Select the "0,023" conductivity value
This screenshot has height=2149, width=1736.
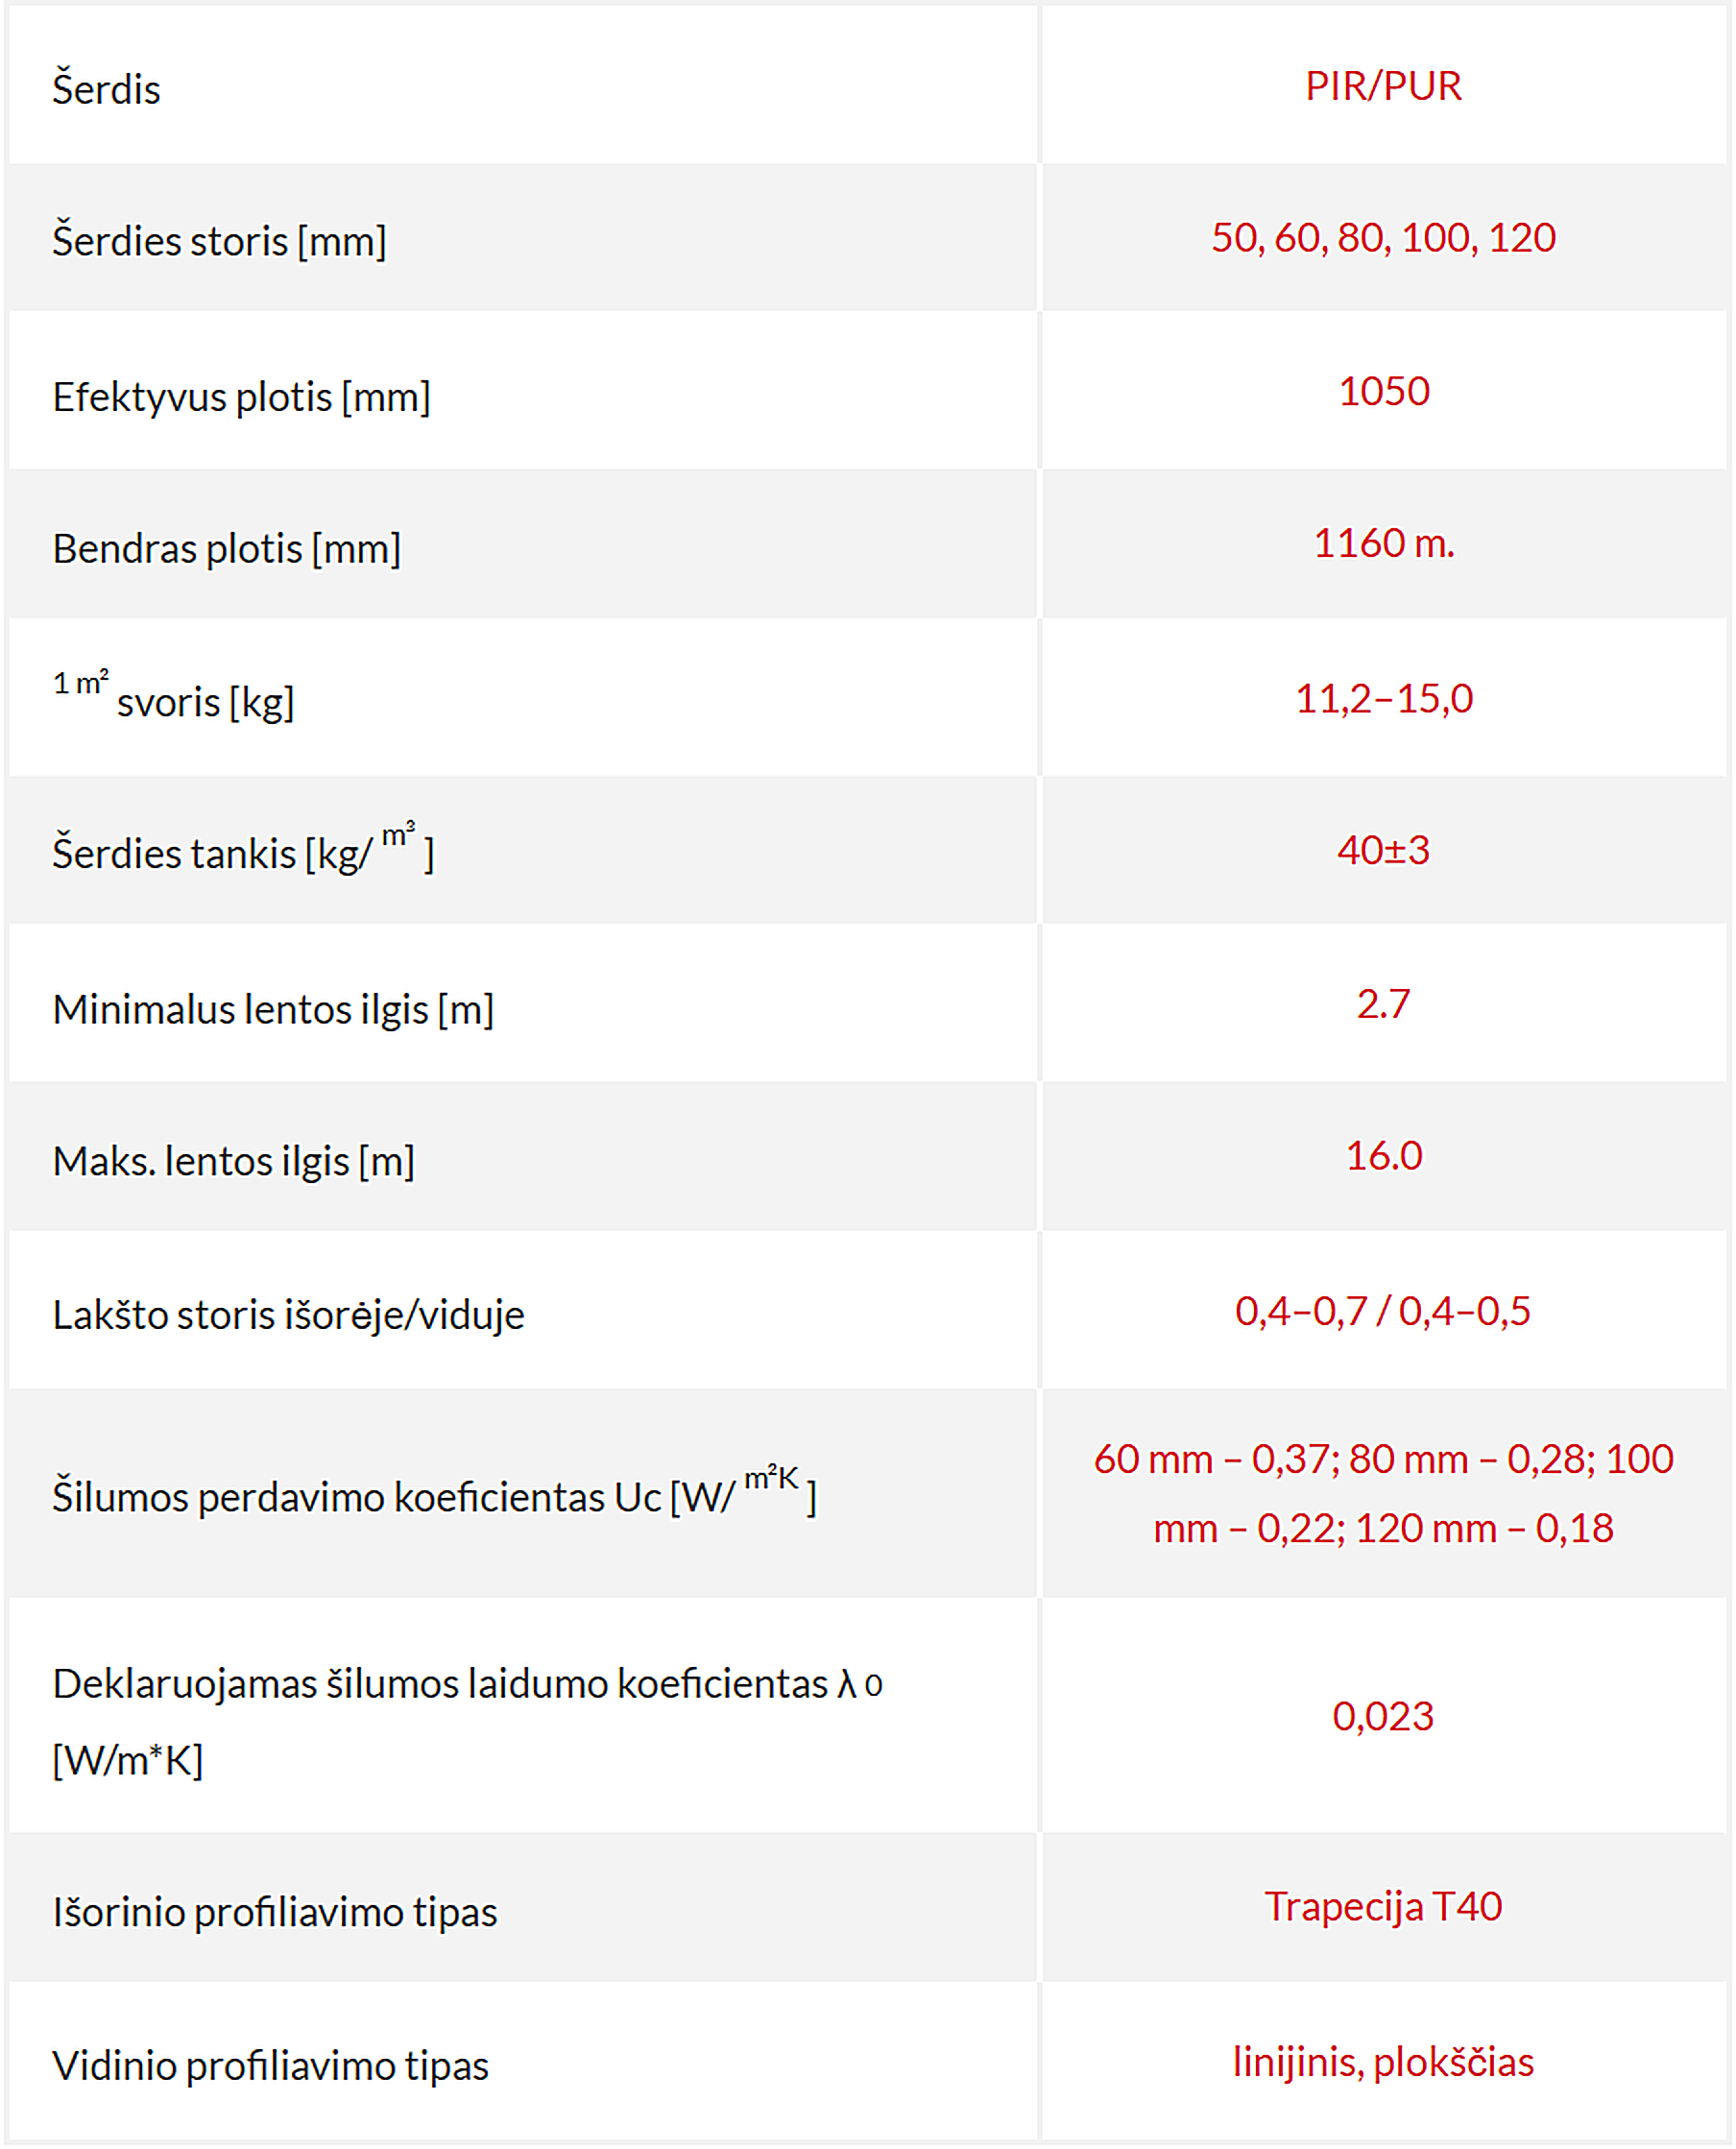[x=1383, y=1716]
